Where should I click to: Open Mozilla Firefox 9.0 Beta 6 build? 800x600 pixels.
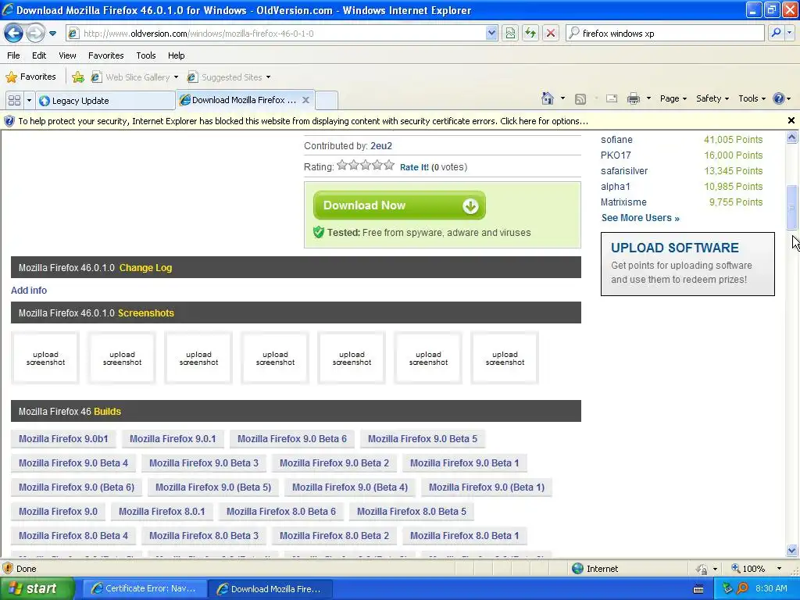click(x=292, y=439)
